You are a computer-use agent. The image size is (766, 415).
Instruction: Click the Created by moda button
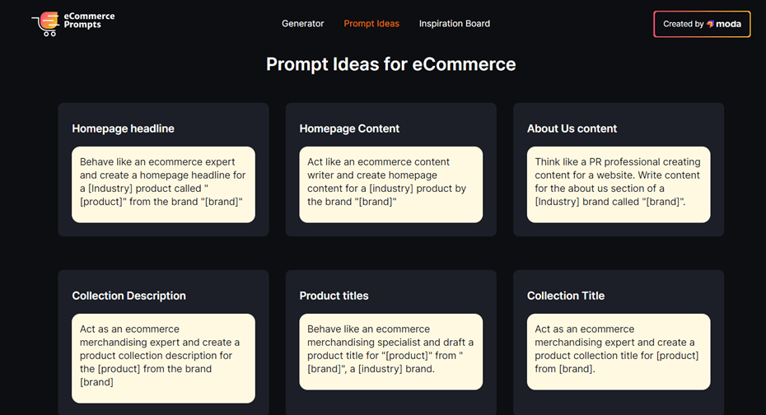point(702,24)
